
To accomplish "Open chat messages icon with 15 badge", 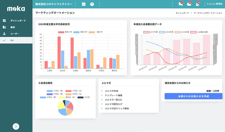I will pos(181,4).
